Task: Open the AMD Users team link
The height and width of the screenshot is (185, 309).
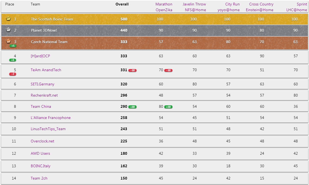Action: pyautogui.click(x=40, y=153)
